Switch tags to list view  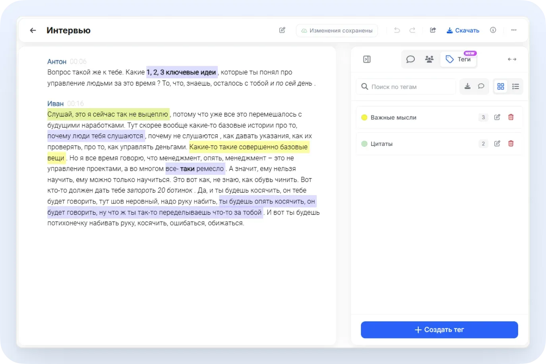pos(516,86)
